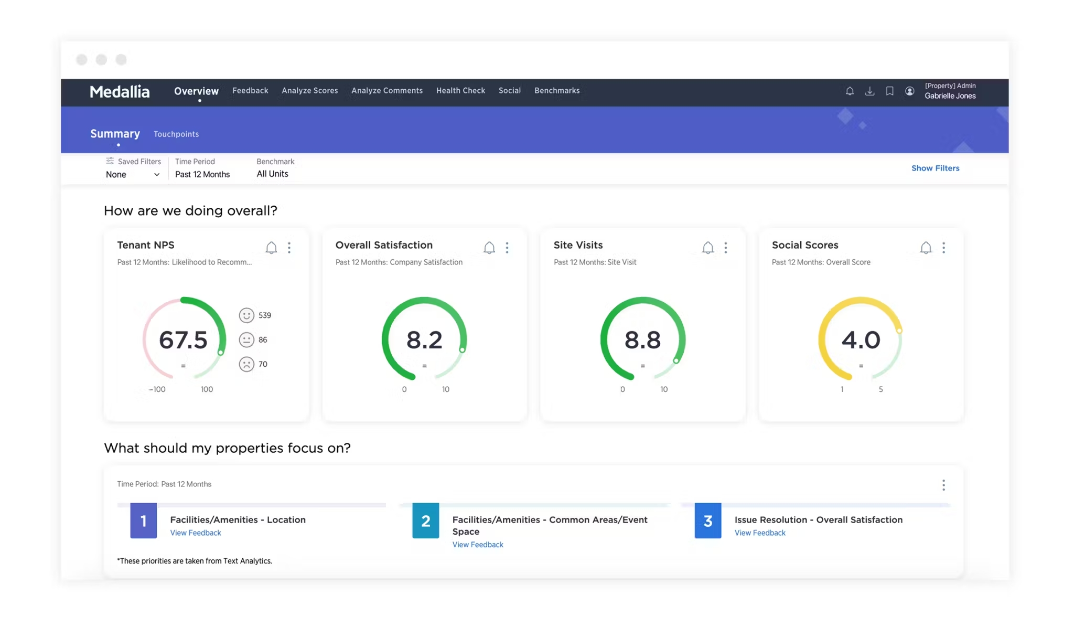Open the Health Check menu item

click(x=460, y=90)
